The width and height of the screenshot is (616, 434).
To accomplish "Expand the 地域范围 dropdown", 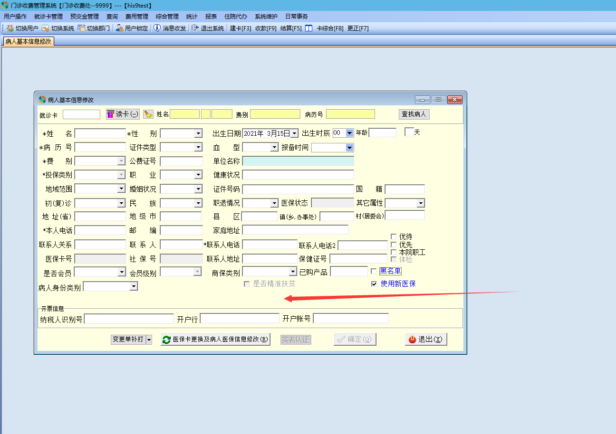I will [x=121, y=189].
